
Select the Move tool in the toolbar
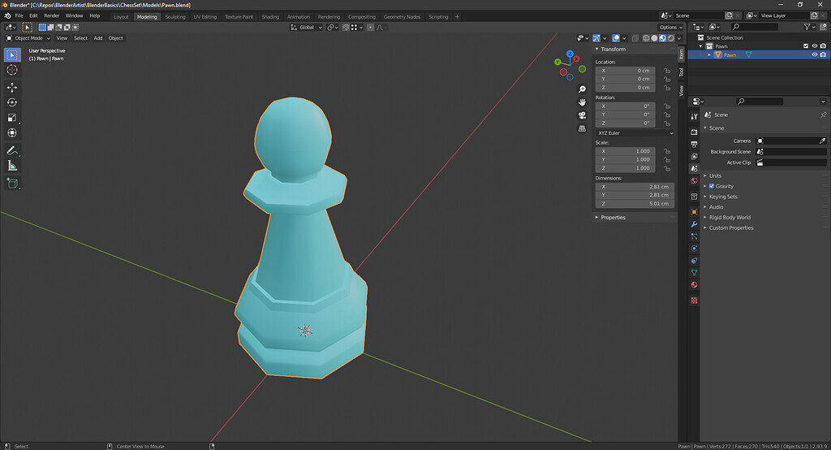[12, 87]
